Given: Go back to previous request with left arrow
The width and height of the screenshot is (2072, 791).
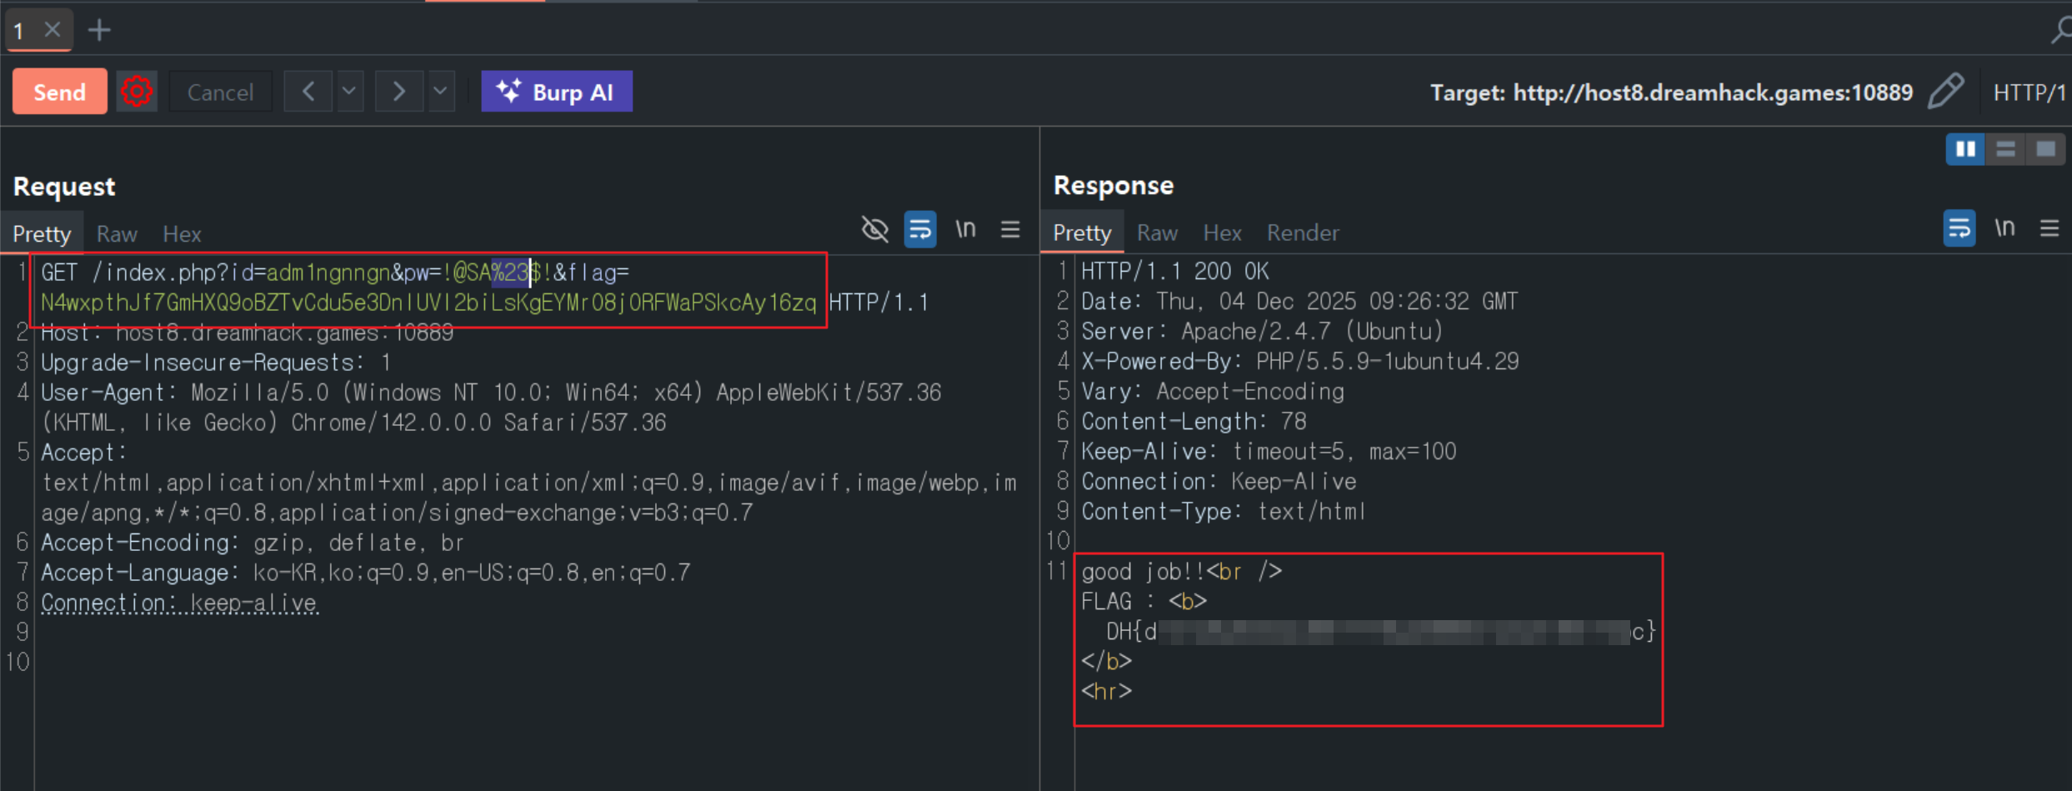Looking at the screenshot, I should pyautogui.click(x=308, y=92).
